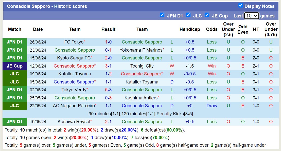Click the Handicap column header

(190, 29)
